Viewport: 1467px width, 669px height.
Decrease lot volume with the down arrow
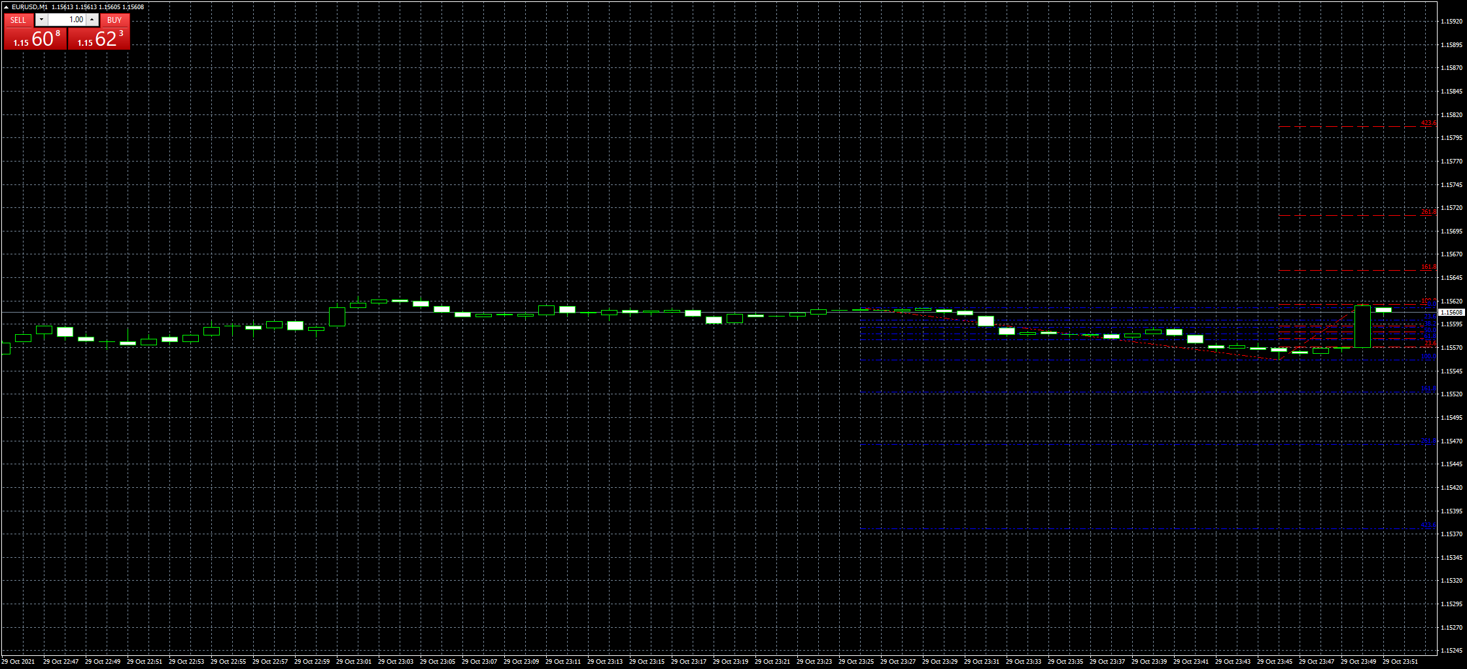[41, 20]
